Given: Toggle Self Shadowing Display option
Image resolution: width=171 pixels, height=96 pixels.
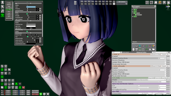Looking at the screenshot, I should pos(27,31).
